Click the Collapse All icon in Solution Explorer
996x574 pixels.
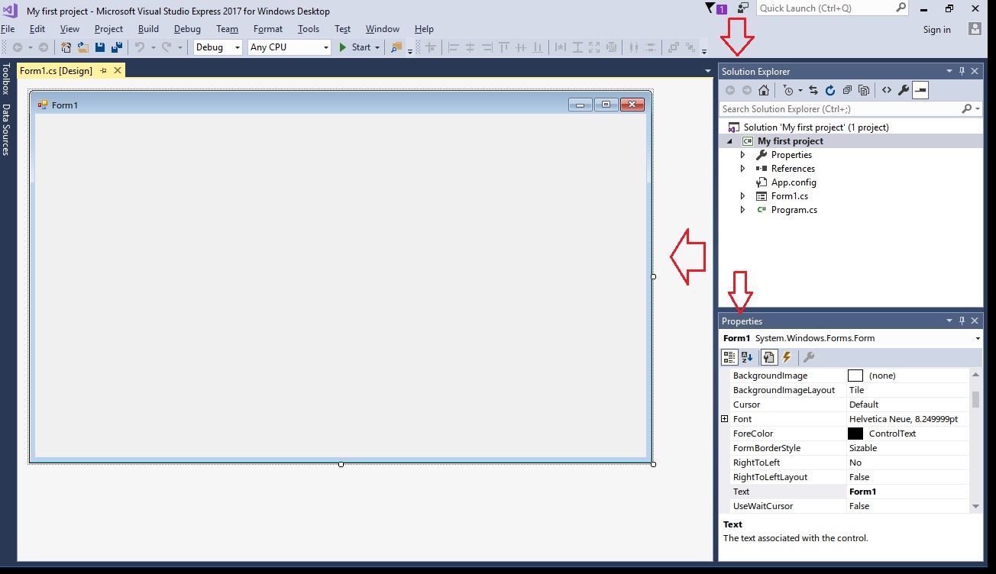click(846, 90)
